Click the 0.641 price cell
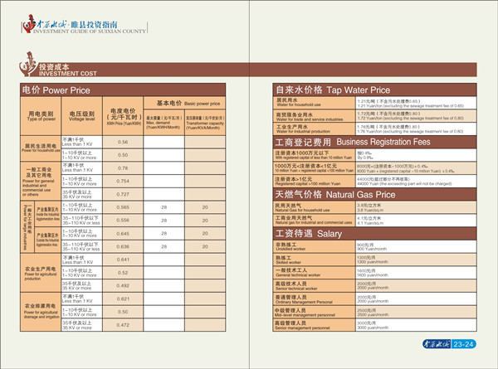 click(123, 260)
